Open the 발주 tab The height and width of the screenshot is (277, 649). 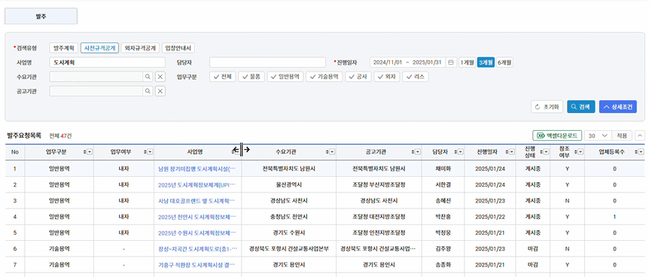tap(41, 16)
